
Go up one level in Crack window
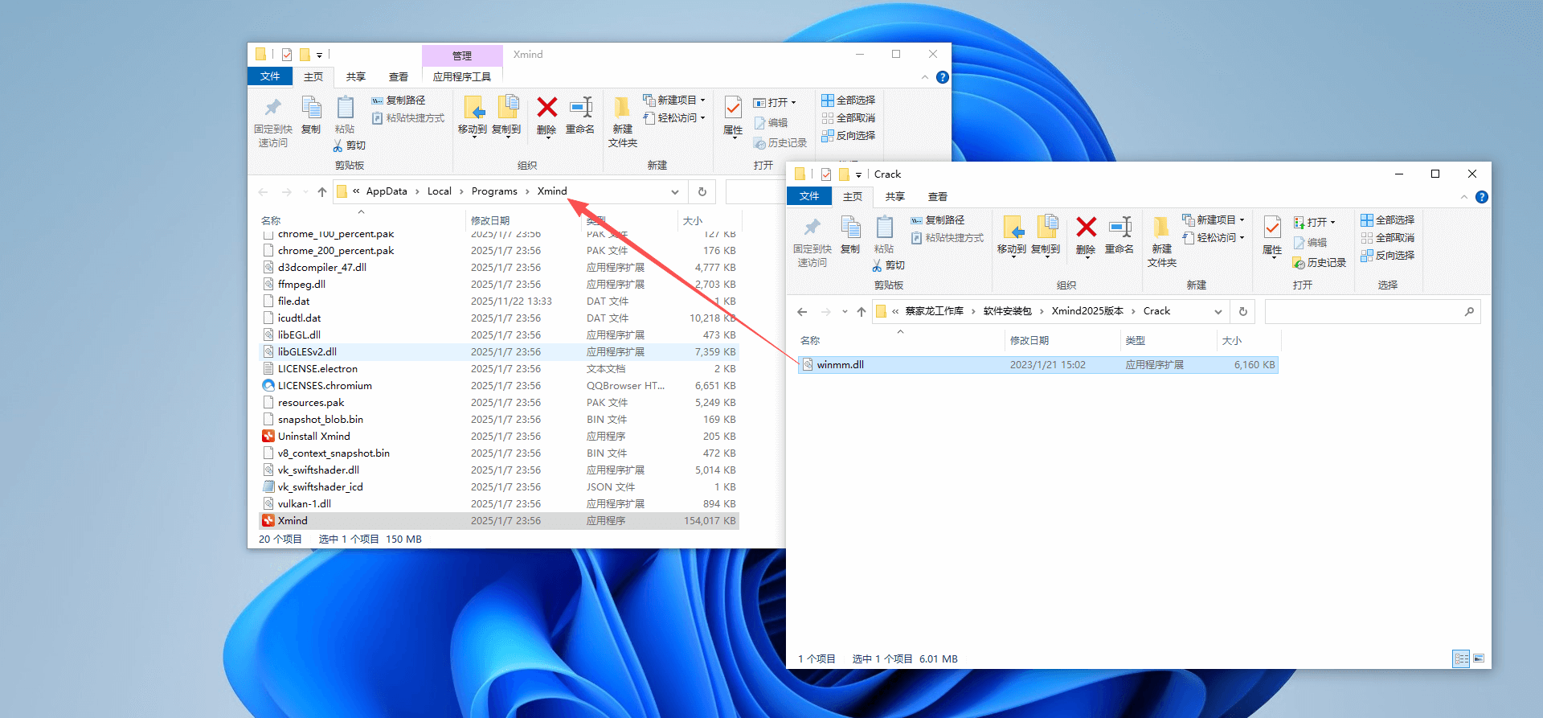(862, 312)
